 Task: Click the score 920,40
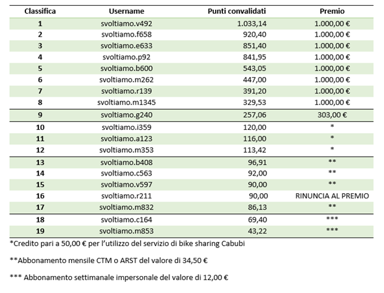point(254,35)
